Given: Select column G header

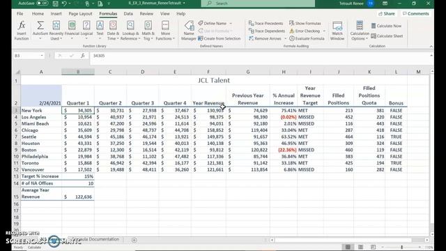Looking at the screenshot, I should tap(248, 72).
